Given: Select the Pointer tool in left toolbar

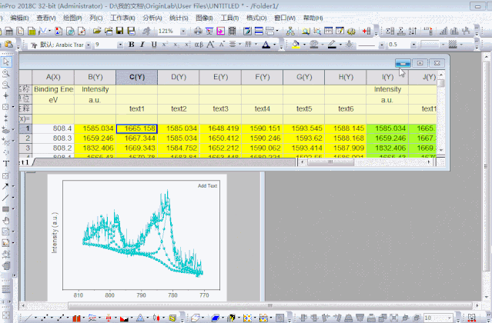Looking at the screenshot, I should click(5, 62).
